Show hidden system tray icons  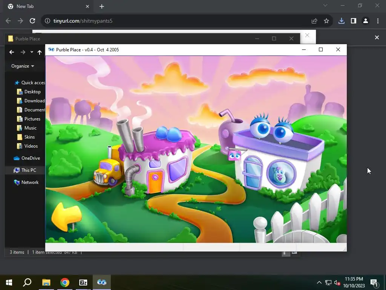point(319,282)
